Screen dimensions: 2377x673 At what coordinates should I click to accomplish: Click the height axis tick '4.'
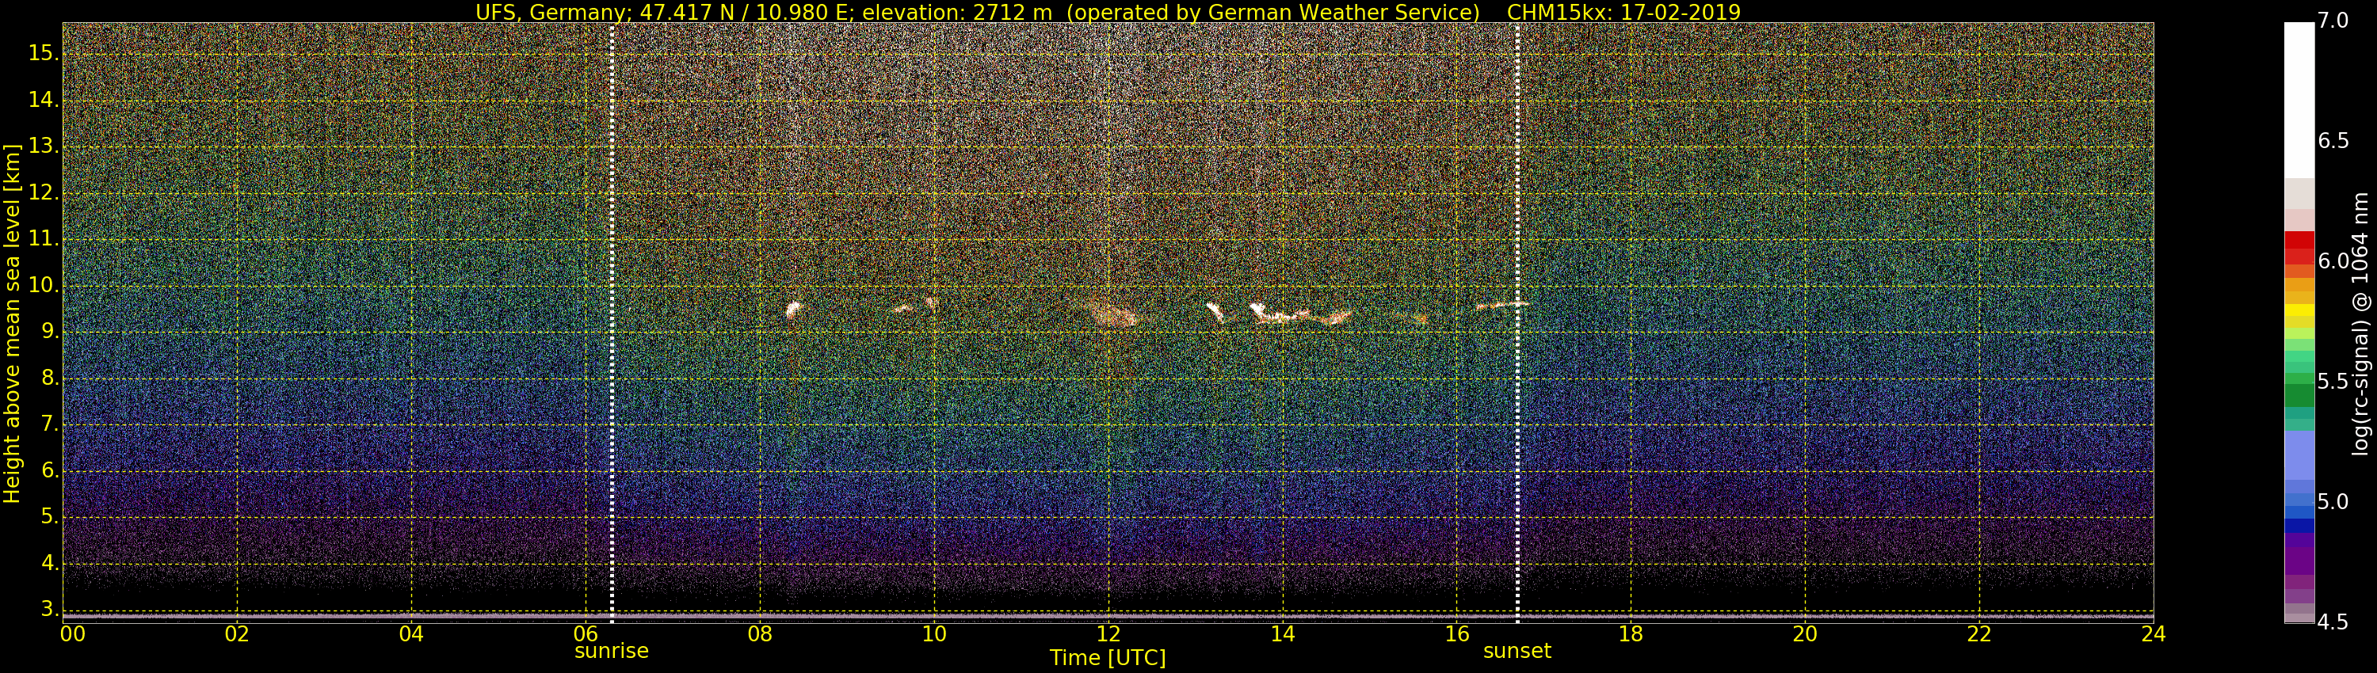(x=49, y=563)
